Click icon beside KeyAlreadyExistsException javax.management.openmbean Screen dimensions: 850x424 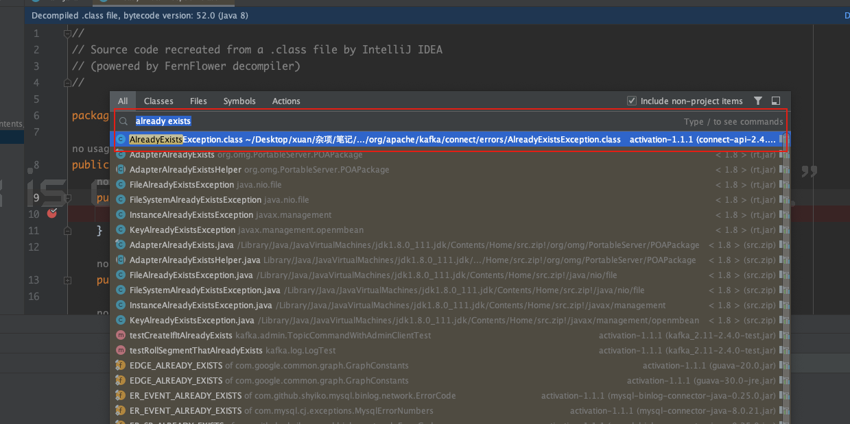121,230
